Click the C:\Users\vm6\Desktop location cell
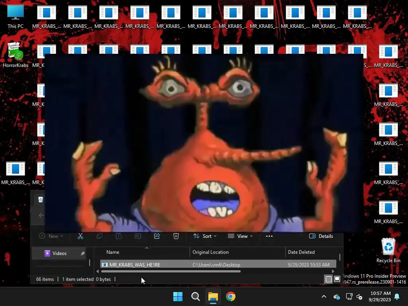The image size is (408, 306). (216, 265)
